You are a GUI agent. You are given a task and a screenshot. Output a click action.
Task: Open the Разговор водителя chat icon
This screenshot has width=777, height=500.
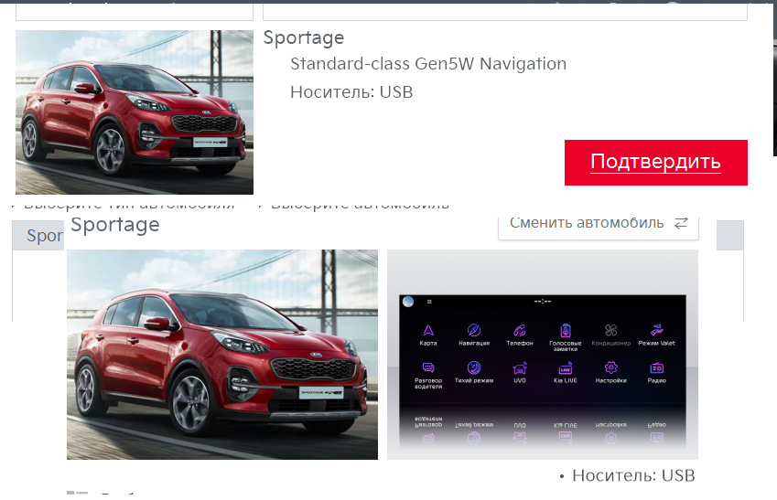(x=428, y=367)
